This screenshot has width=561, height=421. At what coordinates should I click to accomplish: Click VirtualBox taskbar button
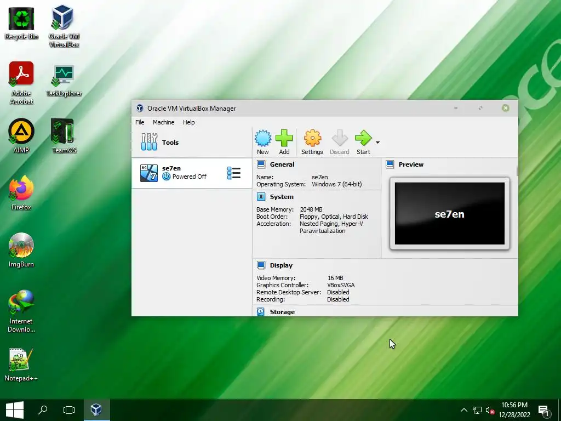coord(96,410)
